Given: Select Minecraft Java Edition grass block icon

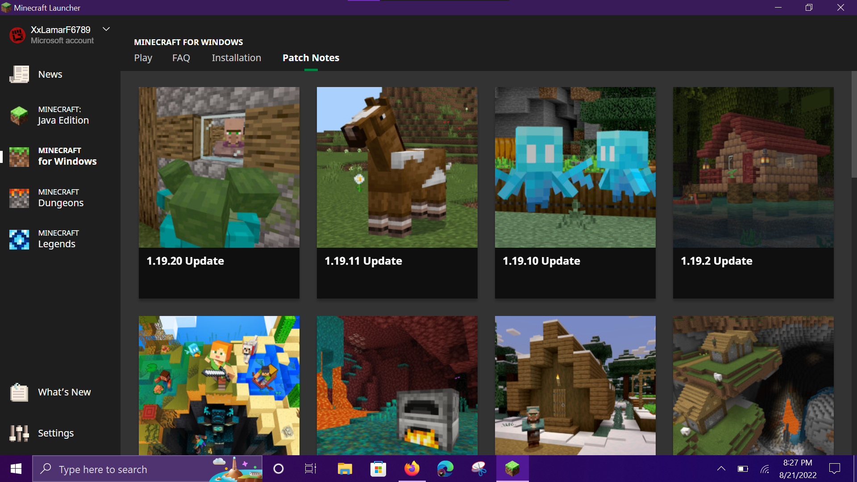Looking at the screenshot, I should [19, 116].
